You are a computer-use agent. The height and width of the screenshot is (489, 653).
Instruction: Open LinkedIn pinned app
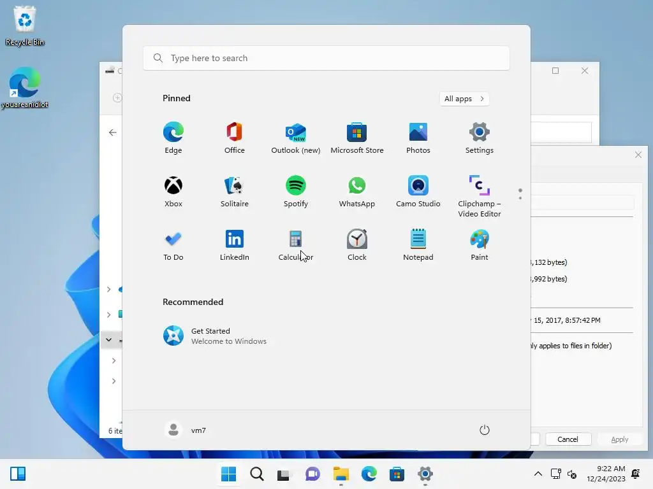point(235,245)
